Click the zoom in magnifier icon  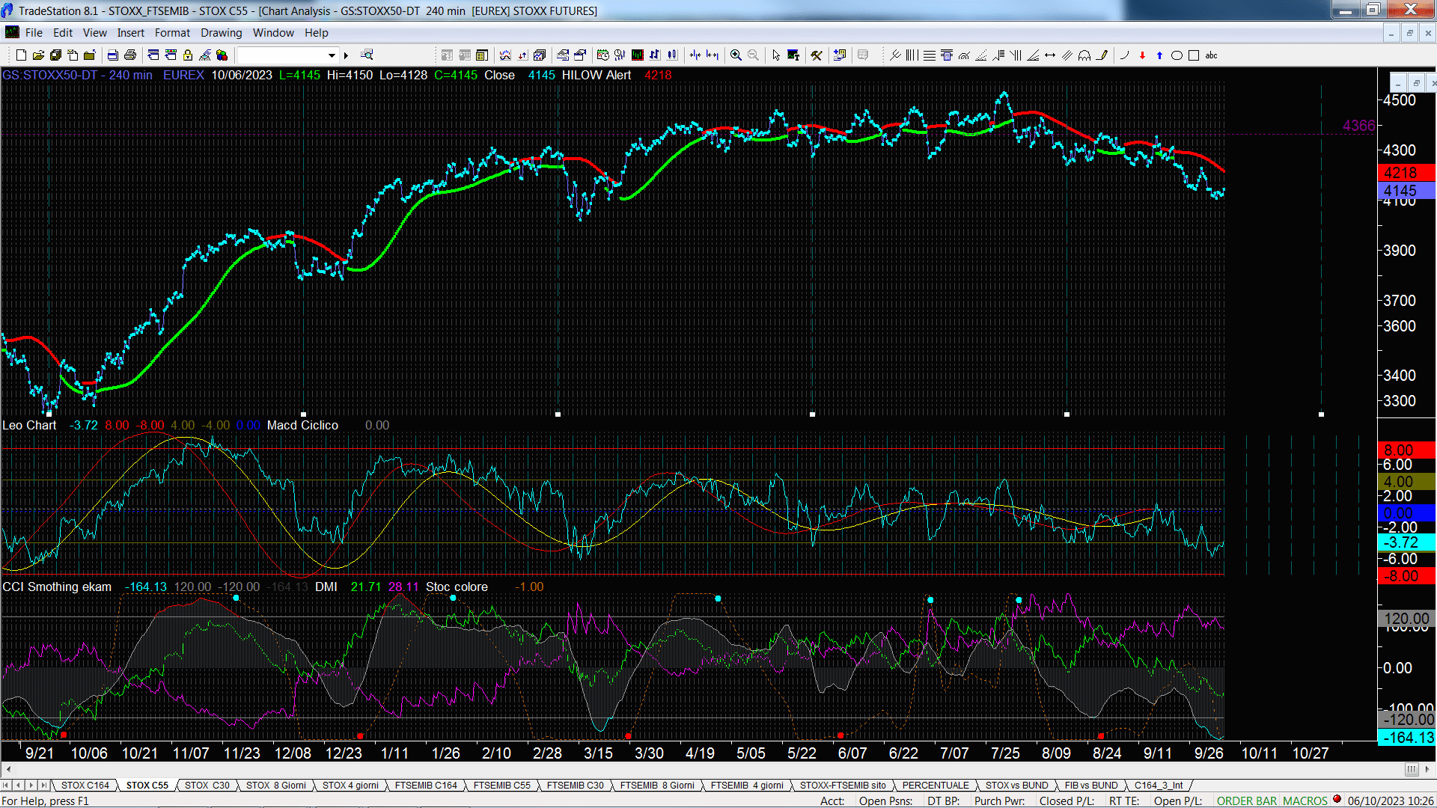(x=736, y=55)
